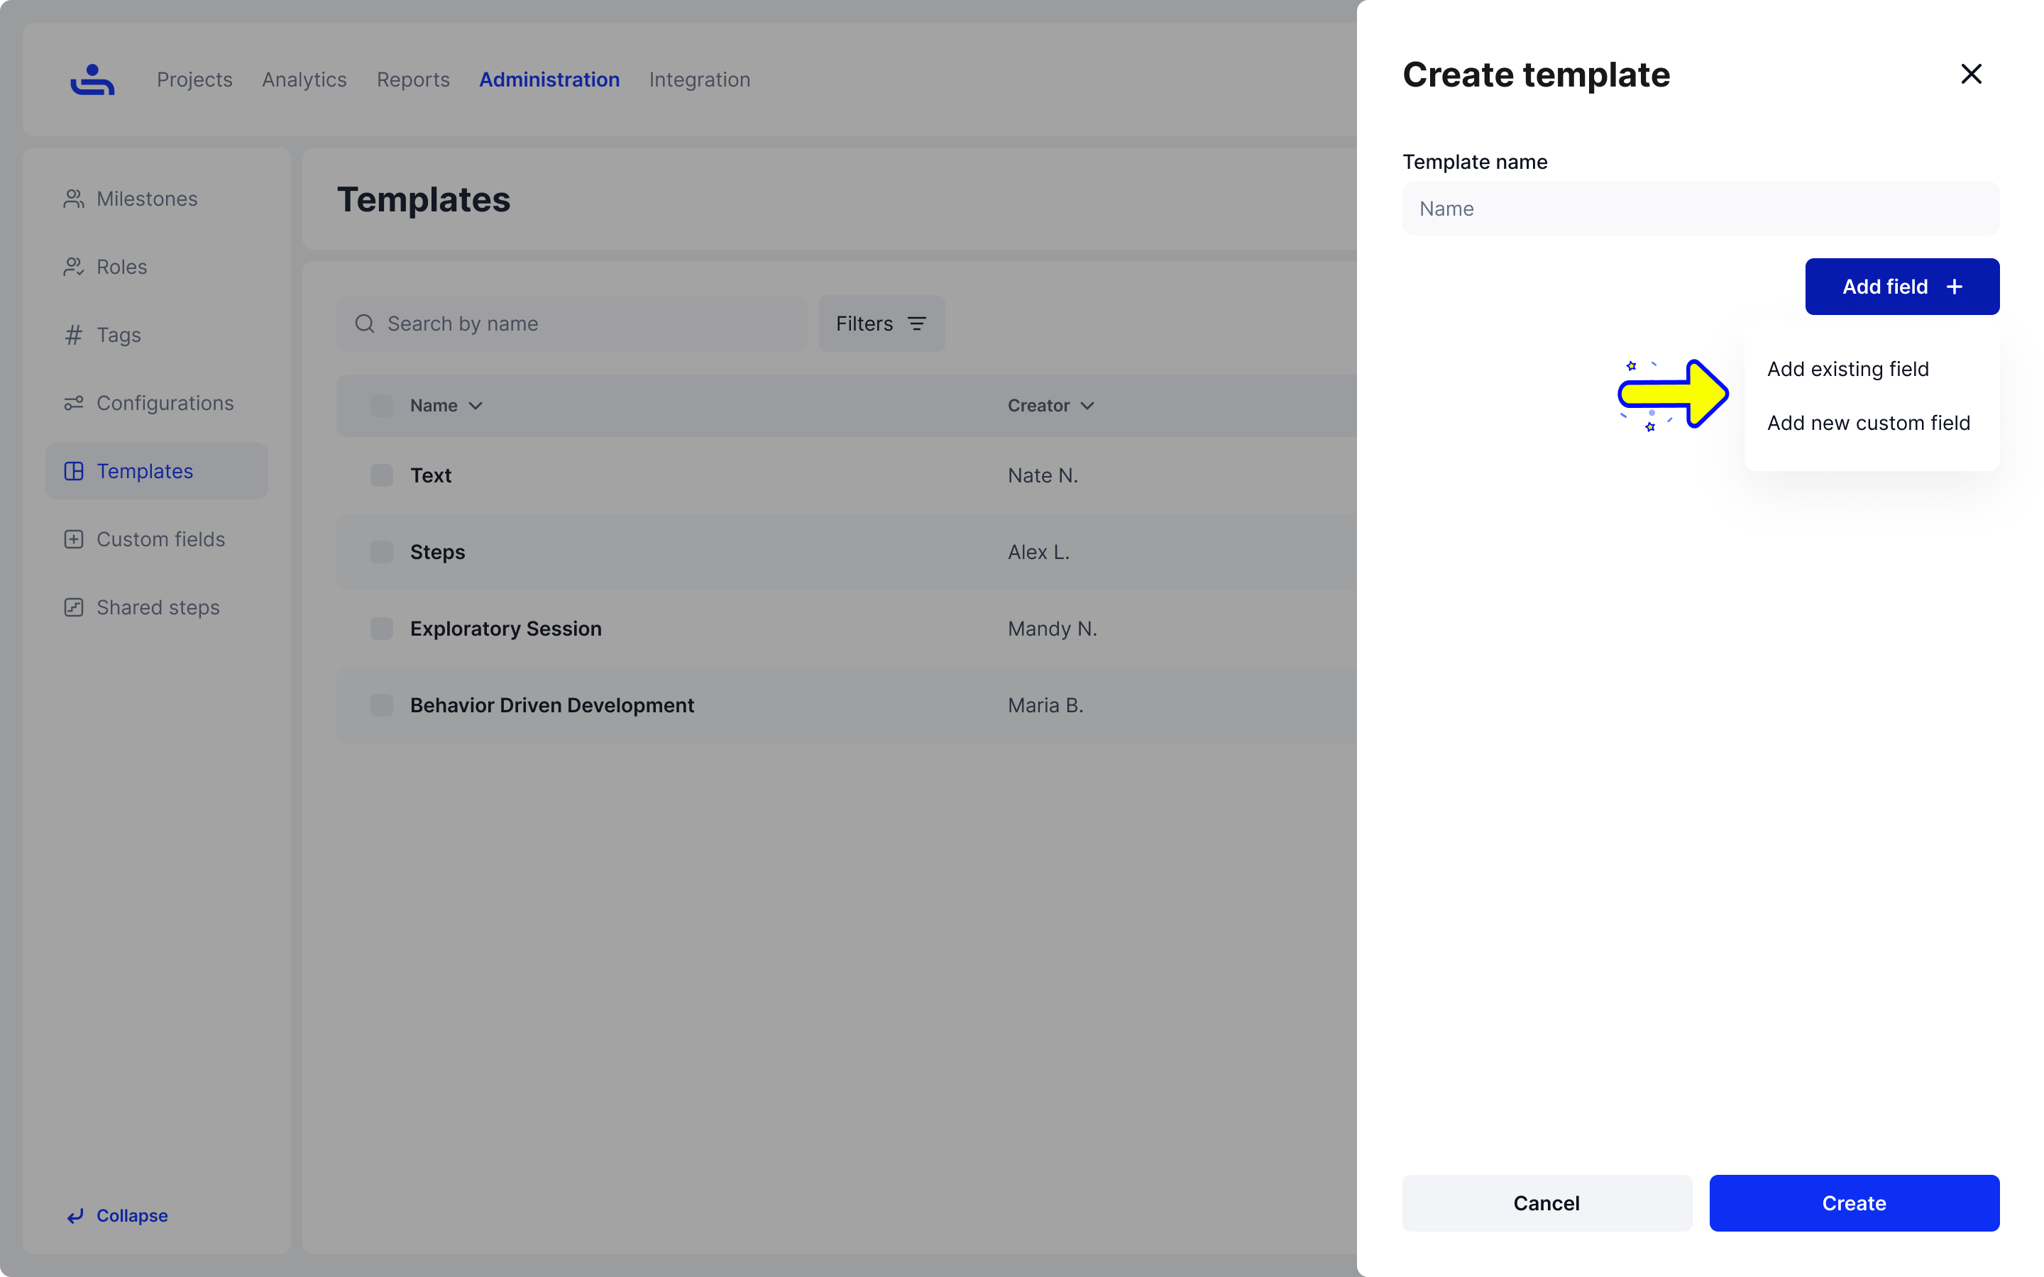Image resolution: width=2044 pixels, height=1277 pixels.
Task: Click the Custom fields plus-box icon
Action: point(74,539)
